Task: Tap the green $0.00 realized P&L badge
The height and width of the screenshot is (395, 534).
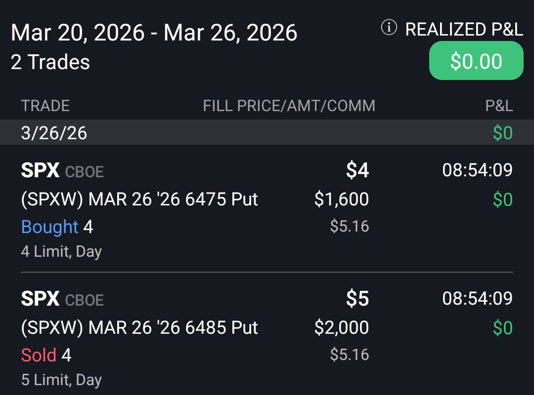Action: 476,61
